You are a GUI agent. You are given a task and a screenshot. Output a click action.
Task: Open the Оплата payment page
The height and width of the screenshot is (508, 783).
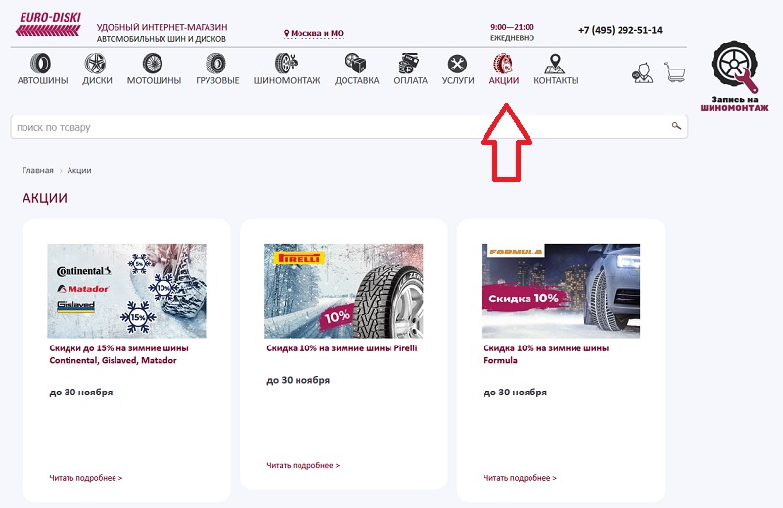click(x=411, y=69)
